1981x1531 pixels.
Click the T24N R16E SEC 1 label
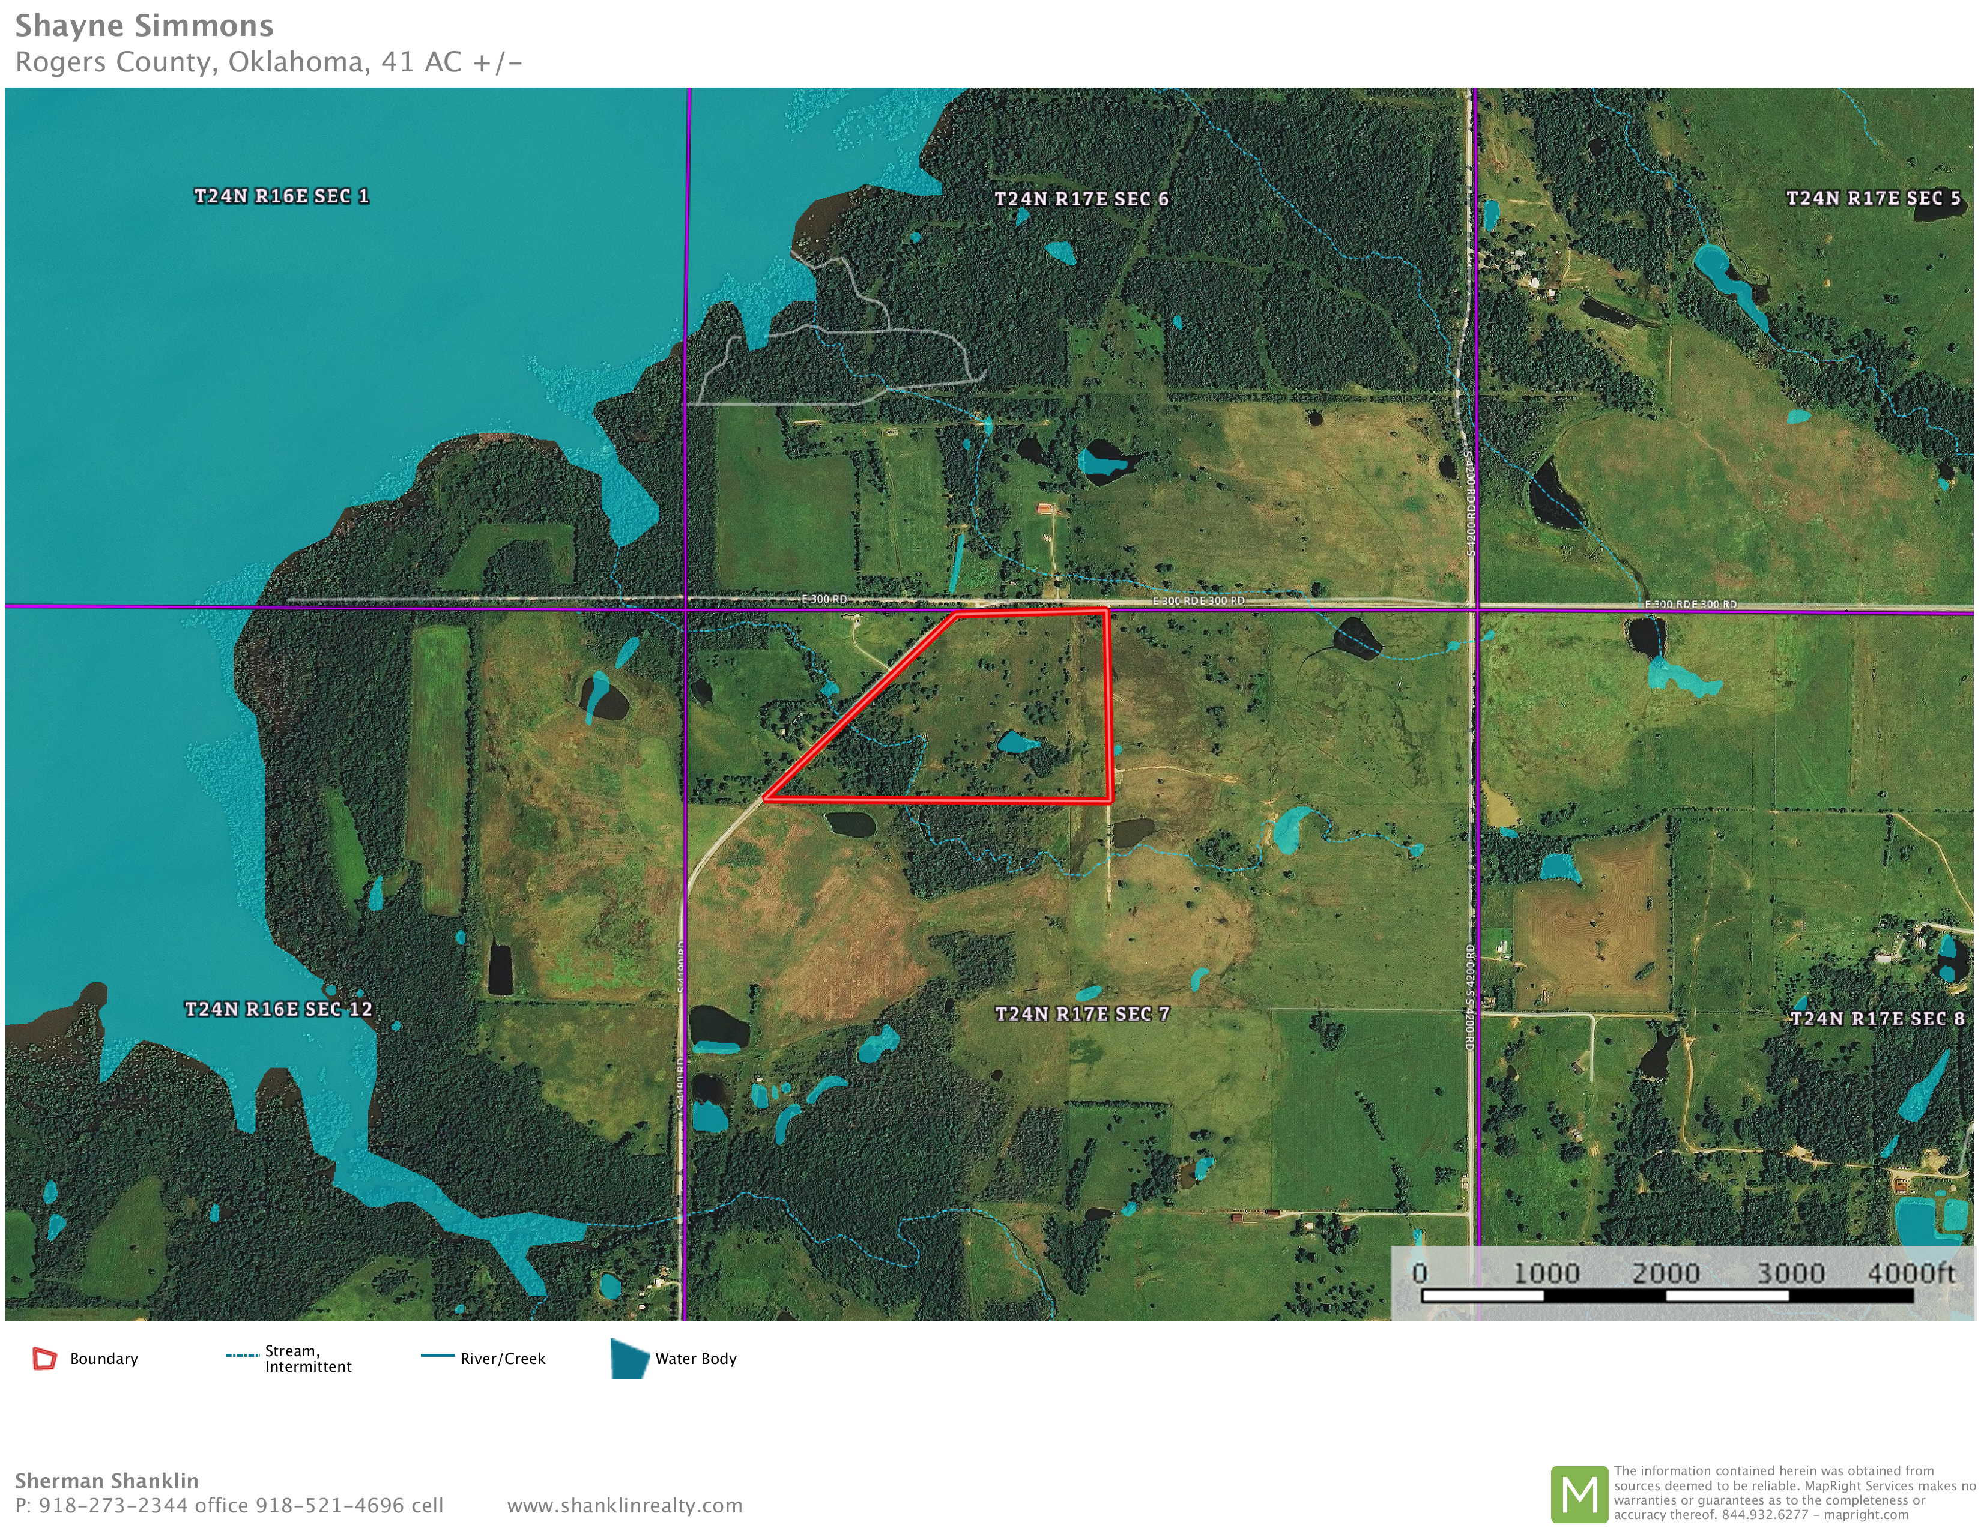point(281,196)
